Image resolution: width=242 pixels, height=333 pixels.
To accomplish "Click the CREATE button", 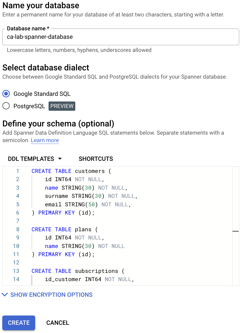I will [19, 323].
